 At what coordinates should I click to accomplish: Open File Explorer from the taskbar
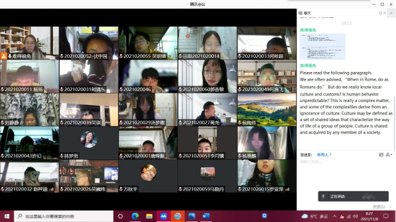tap(149, 216)
